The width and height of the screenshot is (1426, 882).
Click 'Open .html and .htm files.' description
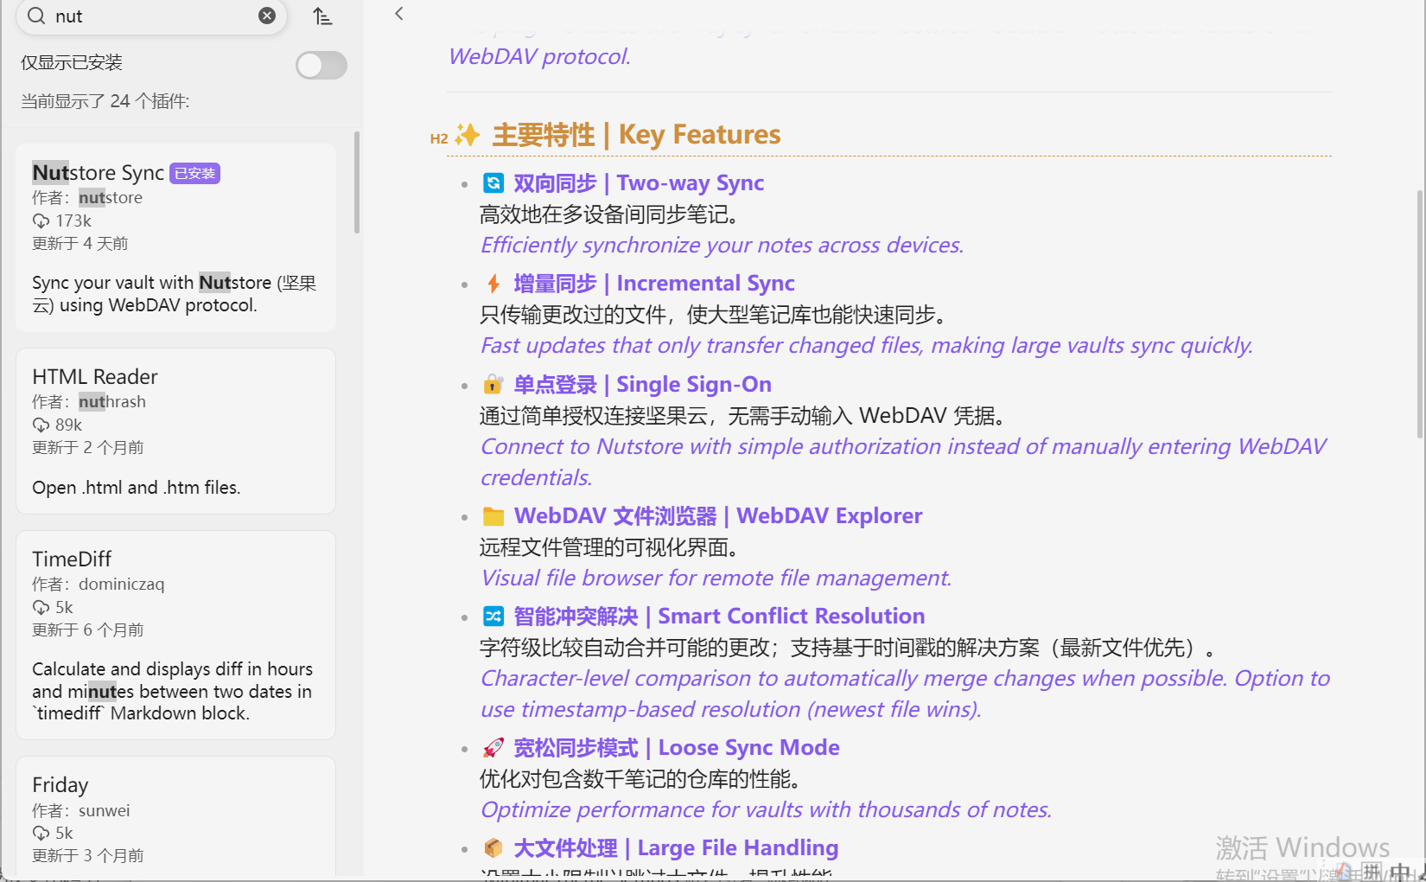[137, 488]
